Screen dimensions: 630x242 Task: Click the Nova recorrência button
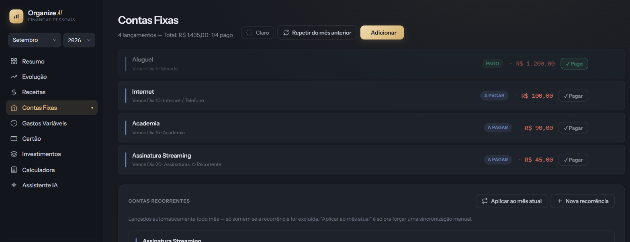[x=583, y=201]
